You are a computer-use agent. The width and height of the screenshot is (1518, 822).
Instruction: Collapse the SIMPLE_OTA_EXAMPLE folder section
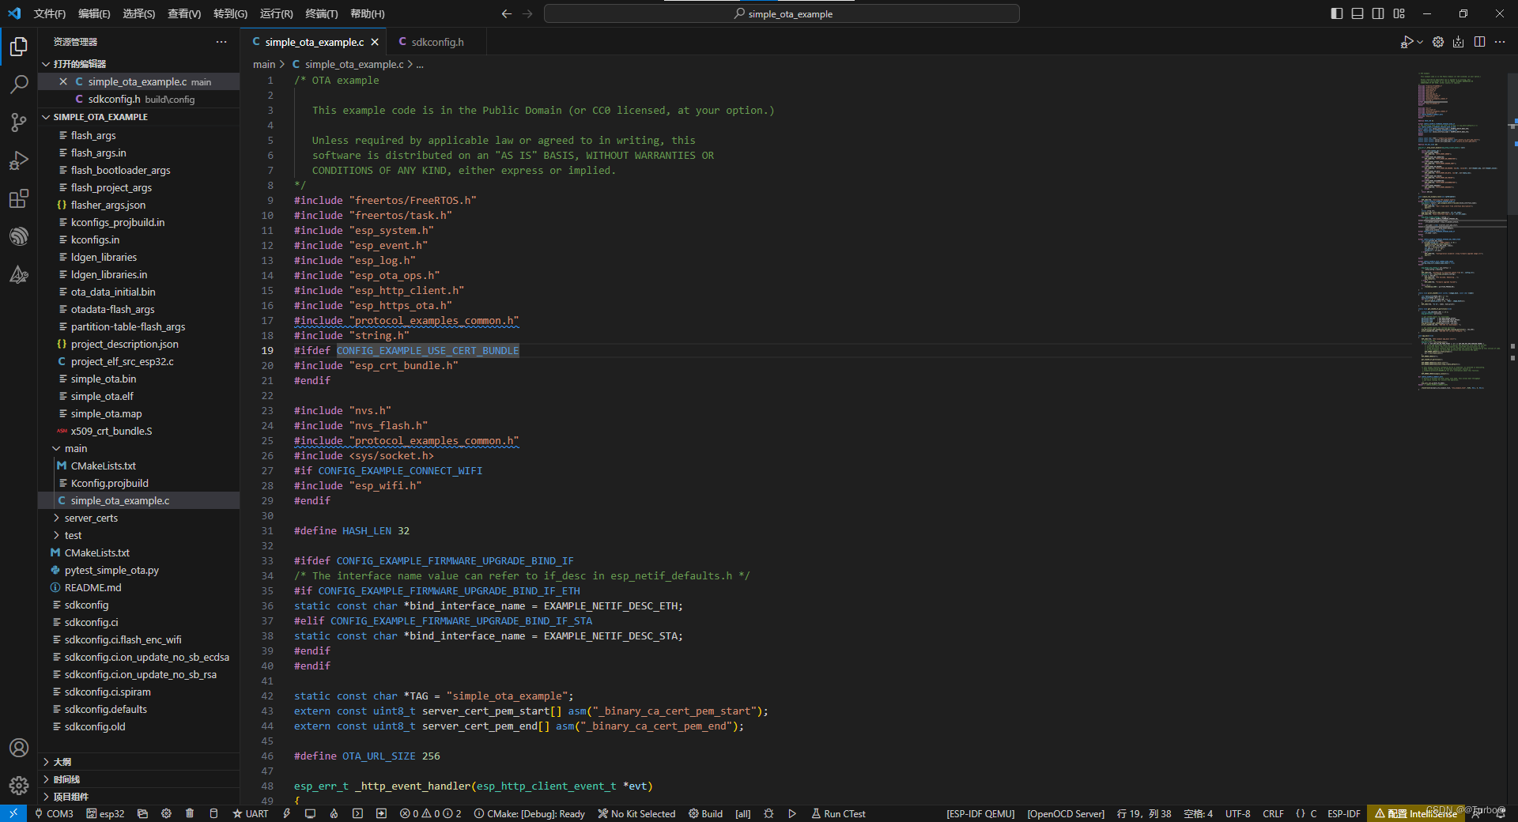coord(139,117)
